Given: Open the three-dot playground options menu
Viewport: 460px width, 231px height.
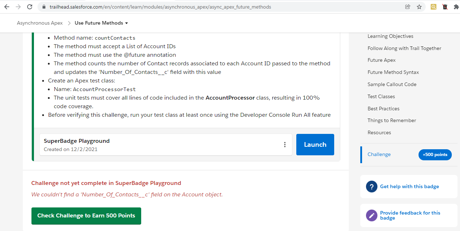Looking at the screenshot, I should point(285,144).
